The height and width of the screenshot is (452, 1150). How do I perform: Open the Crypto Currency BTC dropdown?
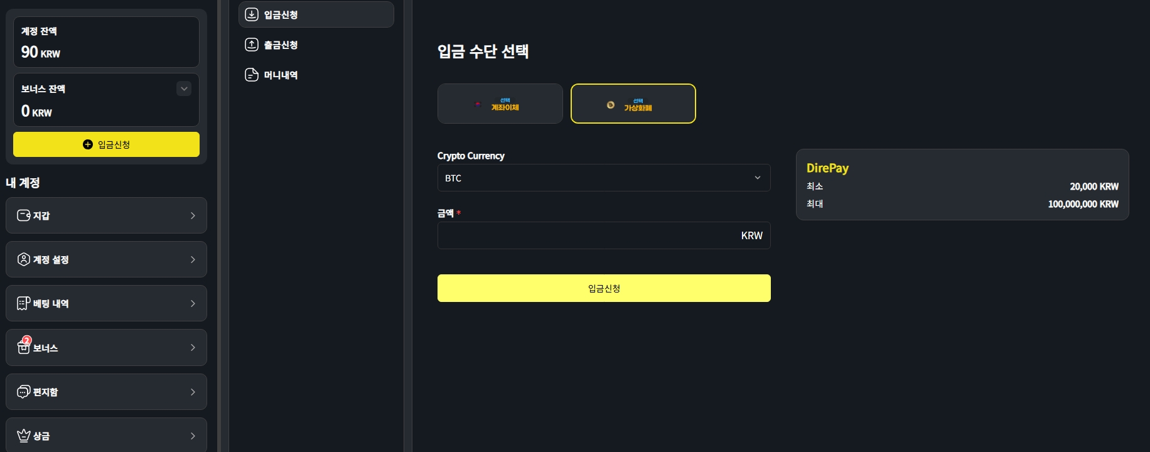coord(603,178)
